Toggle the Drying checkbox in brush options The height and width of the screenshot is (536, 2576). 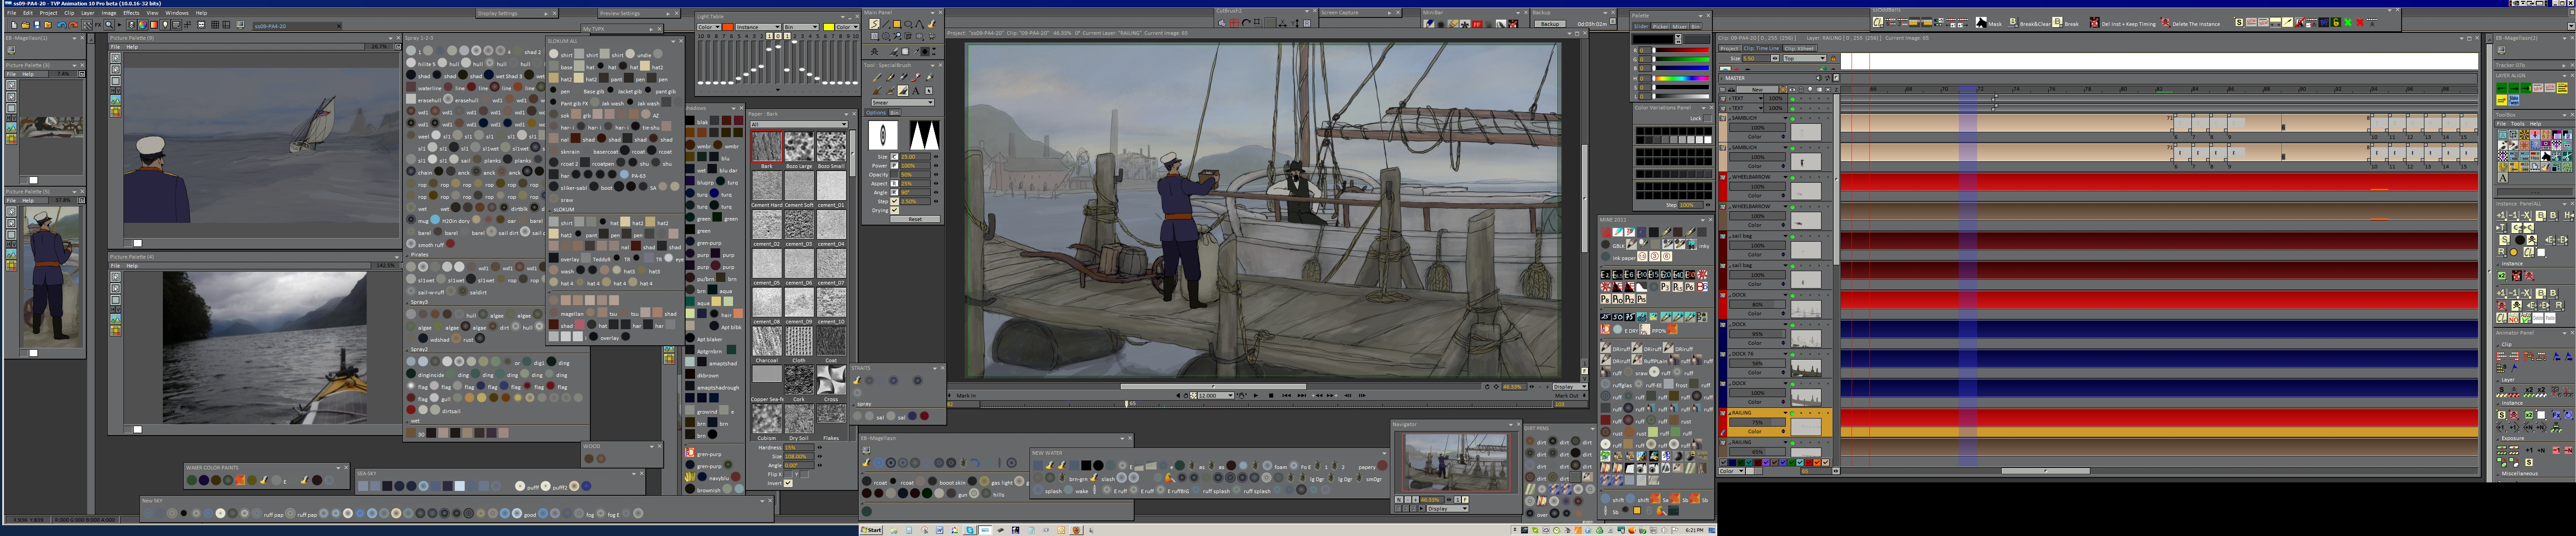(x=895, y=211)
